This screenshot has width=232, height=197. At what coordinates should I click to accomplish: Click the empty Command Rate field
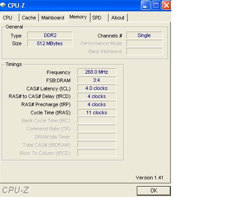97,128
